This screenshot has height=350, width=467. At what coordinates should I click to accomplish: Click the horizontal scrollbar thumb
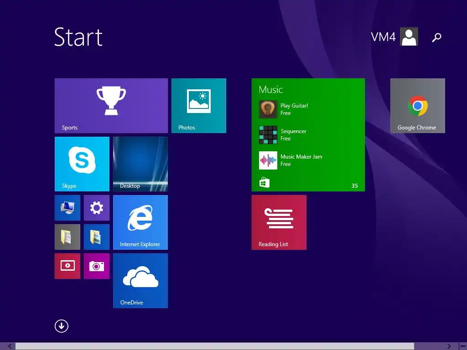[215, 346]
